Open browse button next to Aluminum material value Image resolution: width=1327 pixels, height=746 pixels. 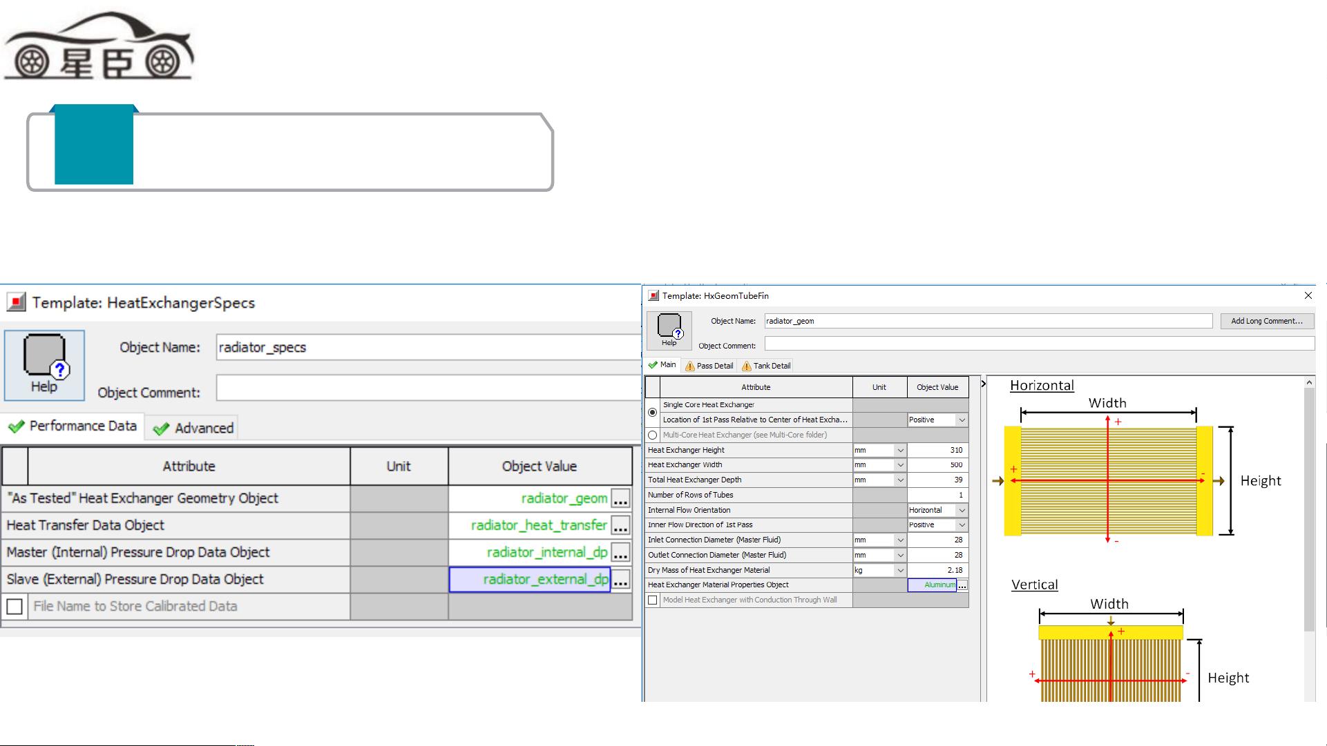tap(962, 585)
